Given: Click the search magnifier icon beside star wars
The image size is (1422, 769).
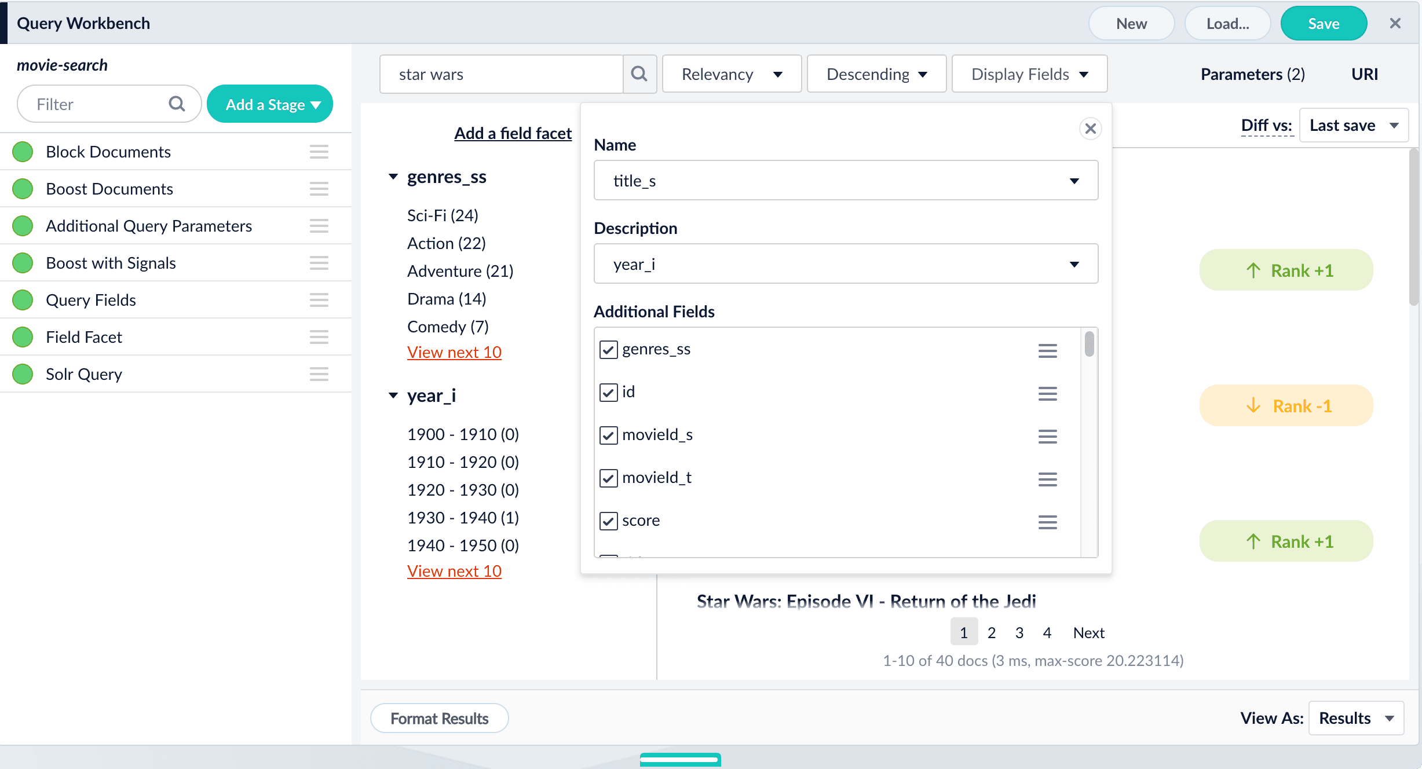Looking at the screenshot, I should pyautogui.click(x=639, y=74).
